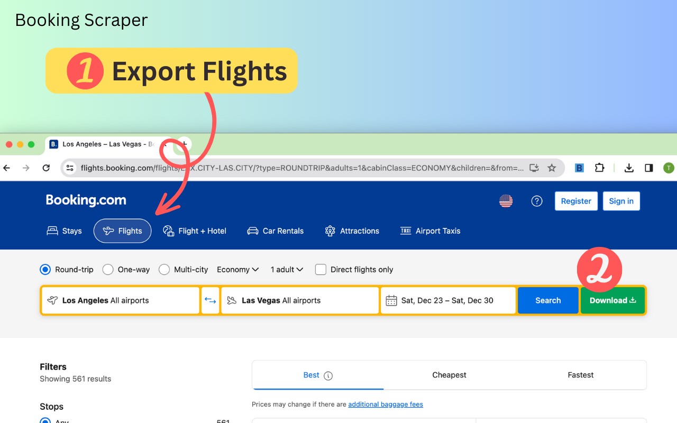
Task: Open the Attractions tab
Action: (x=352, y=231)
